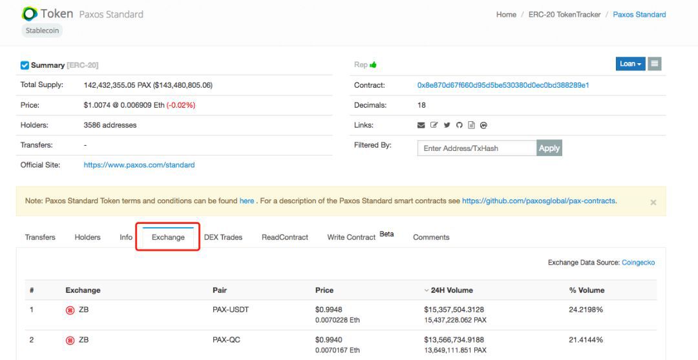This screenshot has height=360, width=698.
Task: Dismiss the yellow note with X
Action: tap(653, 202)
